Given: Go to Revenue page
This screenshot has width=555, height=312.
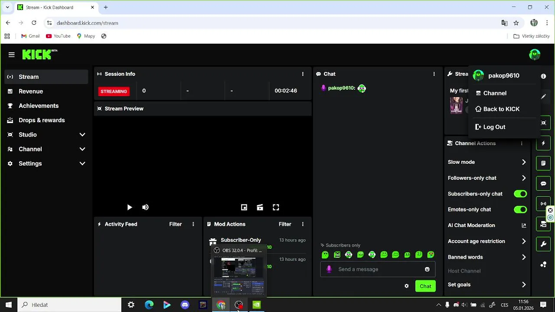Looking at the screenshot, I should coord(46,91).
